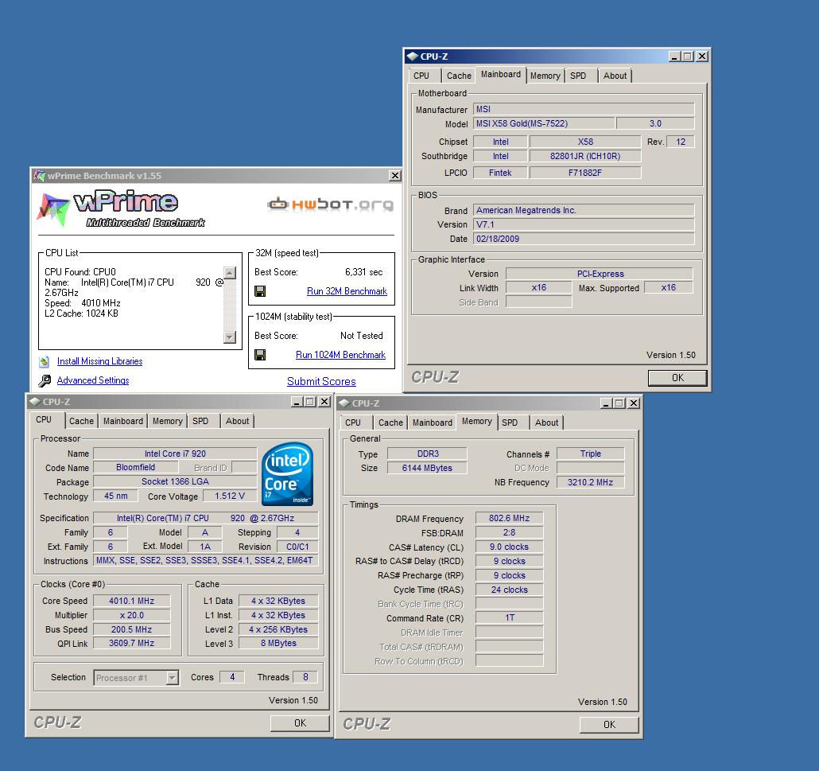The image size is (819, 771).
Task: Click the Intel Core i7 badge image
Action: [x=287, y=474]
